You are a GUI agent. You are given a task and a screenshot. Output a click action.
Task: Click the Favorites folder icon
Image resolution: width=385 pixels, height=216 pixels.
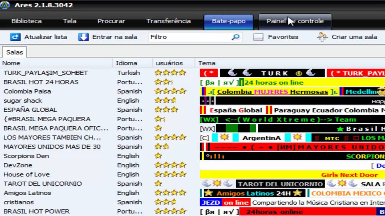pos(258,37)
